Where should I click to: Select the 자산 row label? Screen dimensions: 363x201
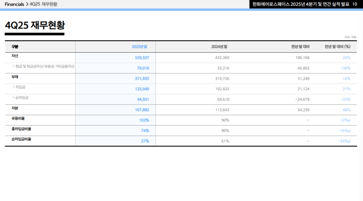15,56
